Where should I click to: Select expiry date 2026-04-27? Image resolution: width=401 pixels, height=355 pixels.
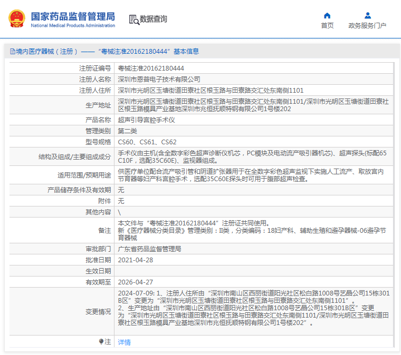(135, 282)
